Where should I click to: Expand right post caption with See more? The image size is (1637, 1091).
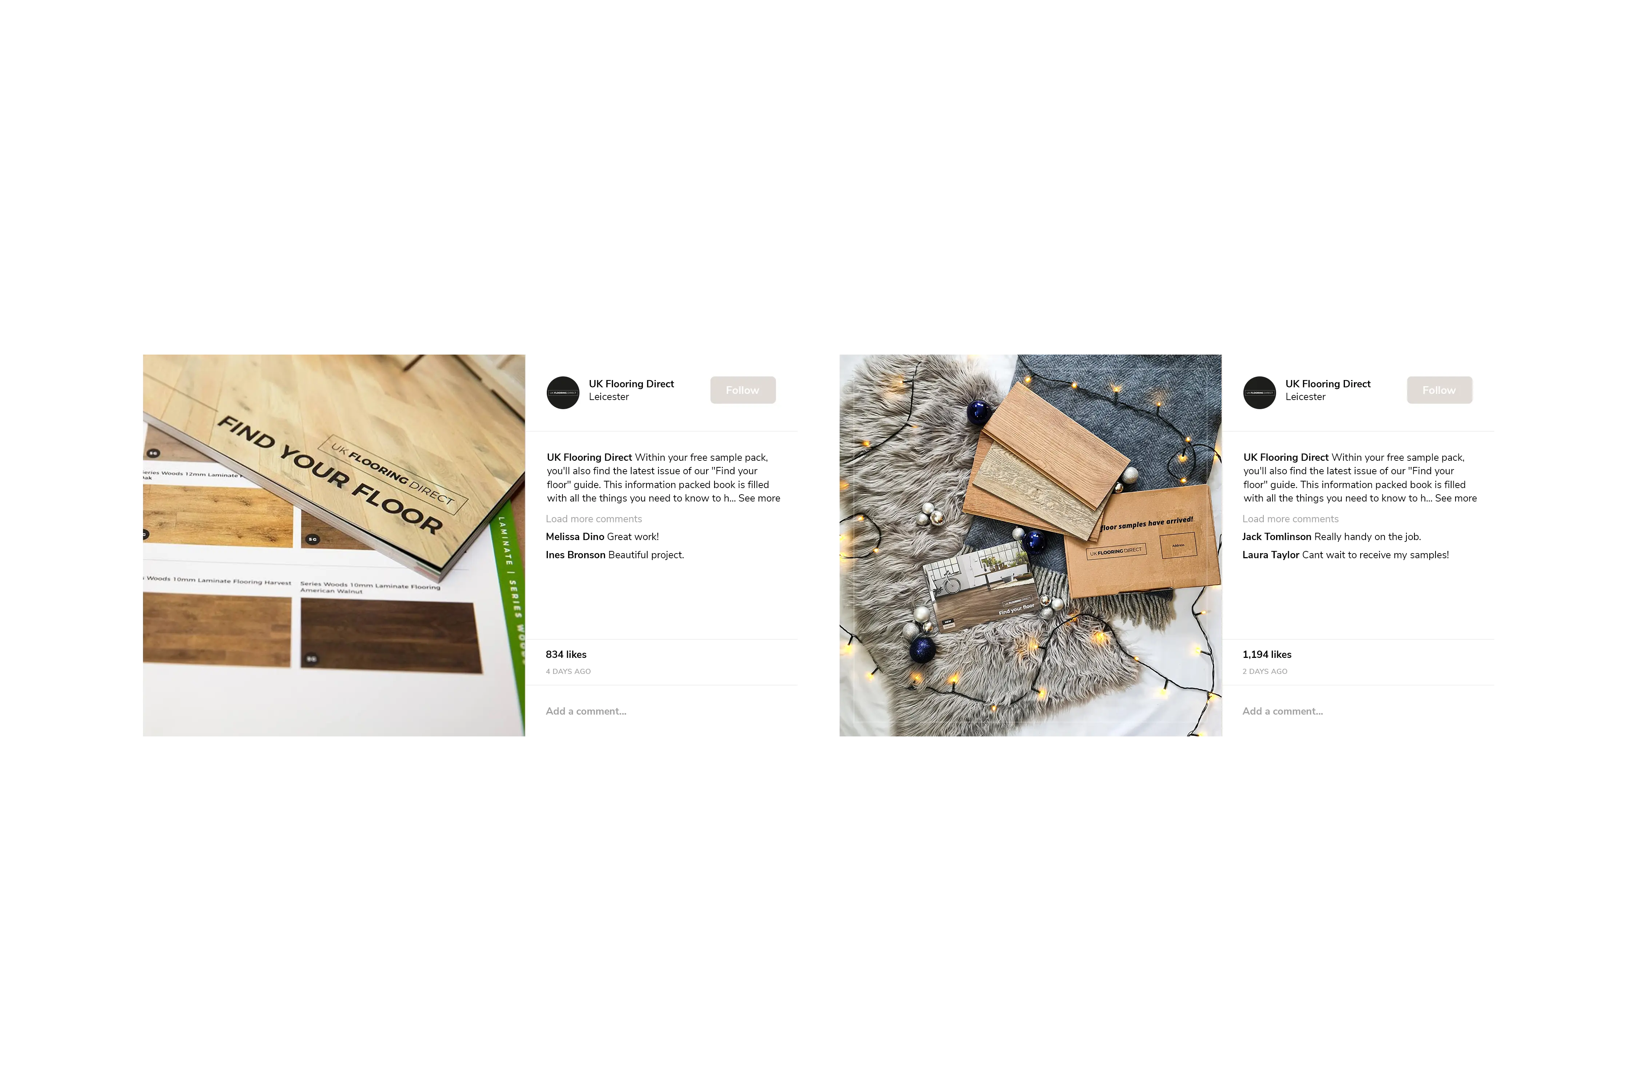[x=1455, y=498]
